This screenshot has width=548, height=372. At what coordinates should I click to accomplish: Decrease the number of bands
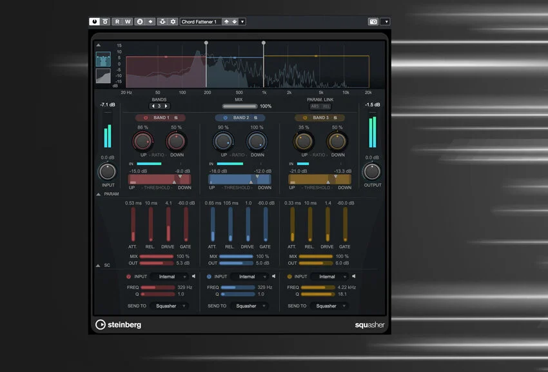[x=153, y=106]
